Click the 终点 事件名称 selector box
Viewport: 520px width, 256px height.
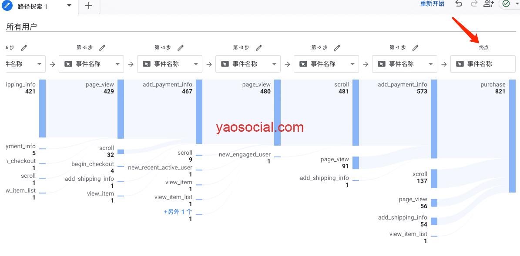(483, 64)
